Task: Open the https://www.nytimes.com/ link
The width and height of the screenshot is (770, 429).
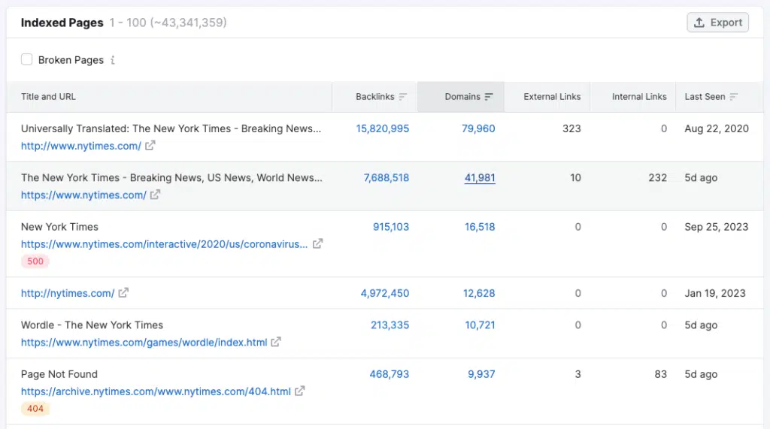Action: tap(83, 195)
